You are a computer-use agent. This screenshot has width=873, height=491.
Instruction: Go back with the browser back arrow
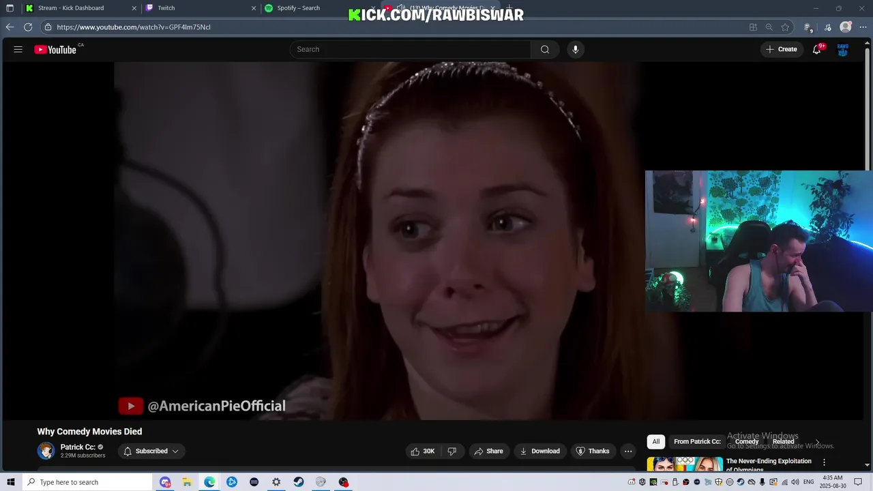coord(10,27)
